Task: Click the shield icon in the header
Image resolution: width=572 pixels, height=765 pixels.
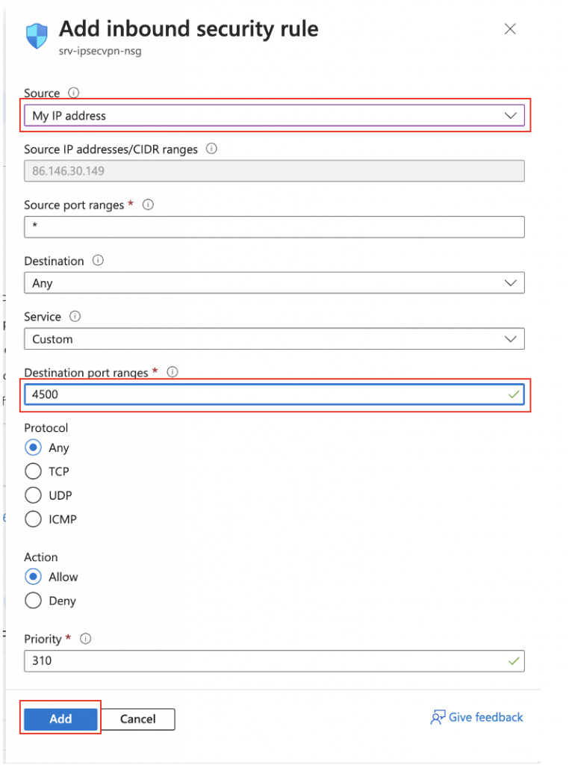Action: click(x=37, y=36)
